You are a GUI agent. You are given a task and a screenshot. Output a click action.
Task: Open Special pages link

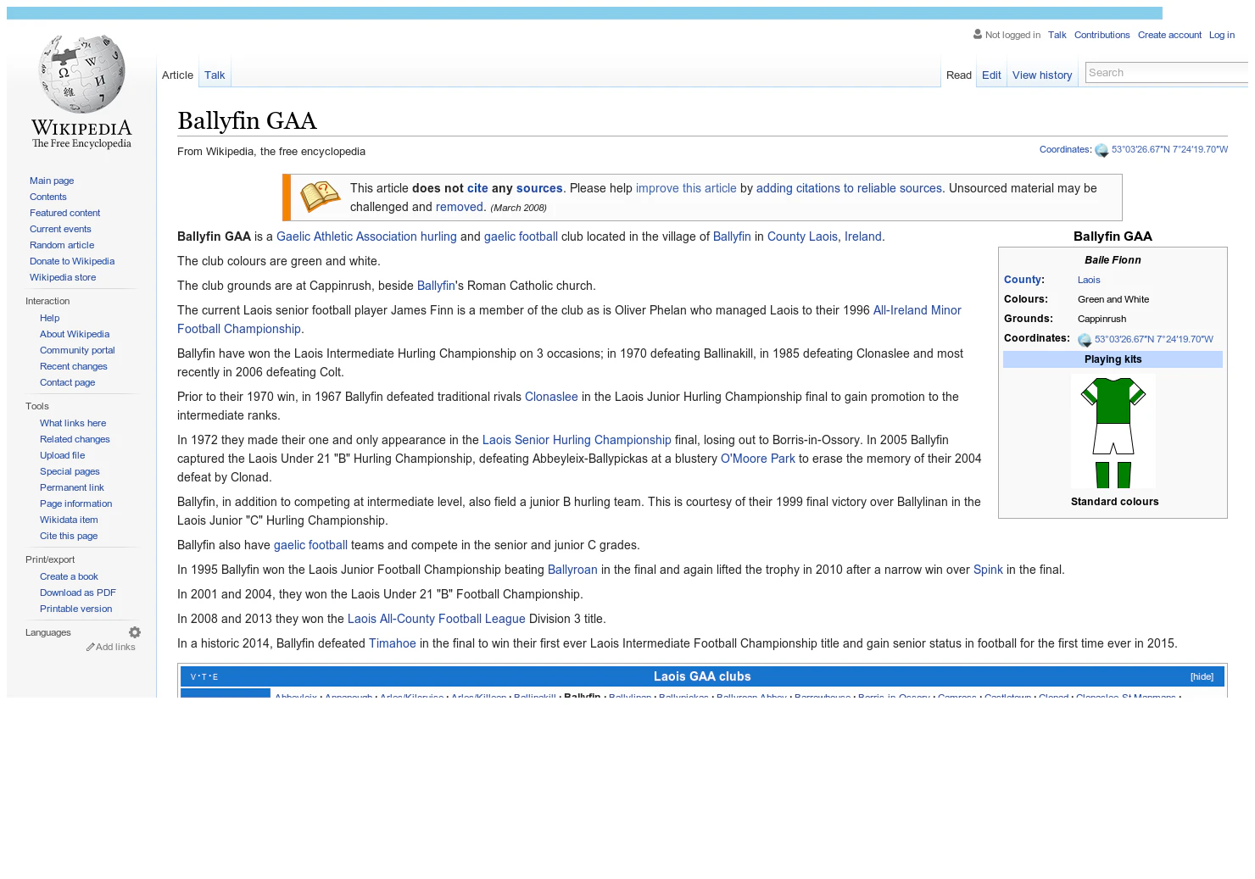70,471
